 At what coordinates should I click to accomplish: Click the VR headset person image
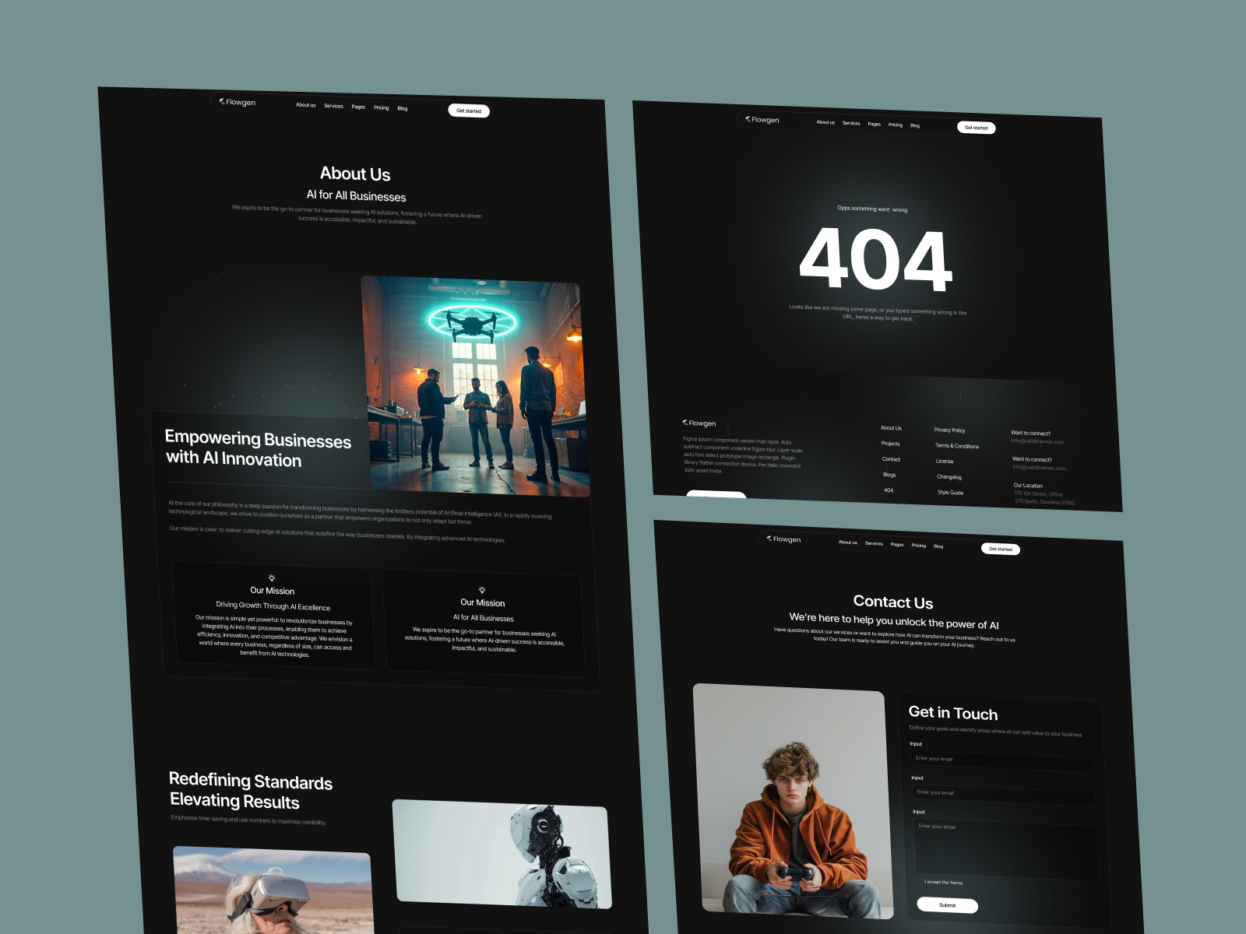pyautogui.click(x=273, y=891)
